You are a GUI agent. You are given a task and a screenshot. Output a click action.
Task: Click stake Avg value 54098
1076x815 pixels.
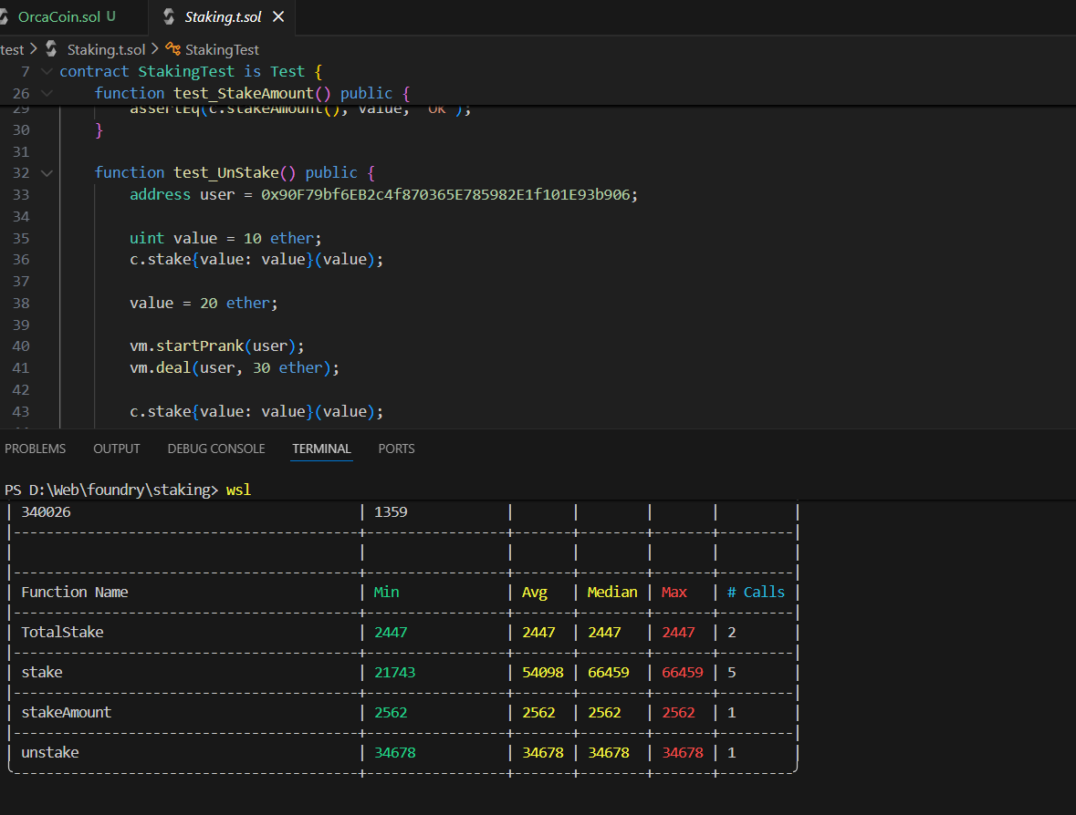pyautogui.click(x=543, y=673)
